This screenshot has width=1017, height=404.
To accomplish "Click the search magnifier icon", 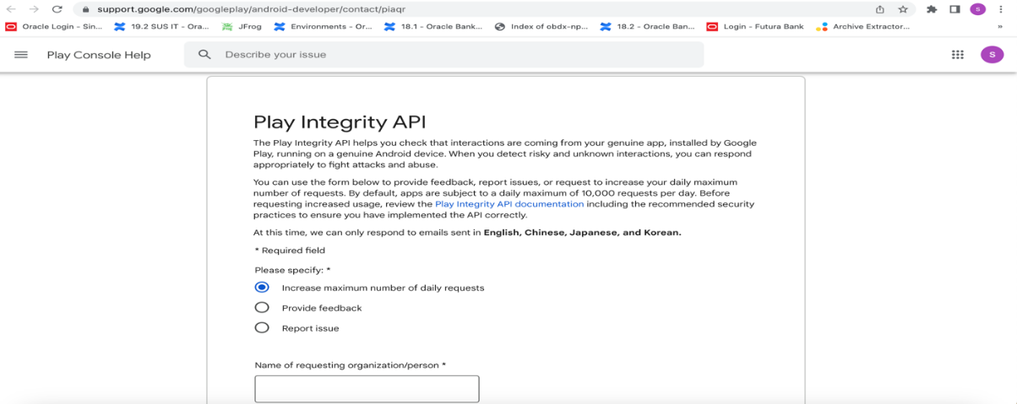I will 204,55.
